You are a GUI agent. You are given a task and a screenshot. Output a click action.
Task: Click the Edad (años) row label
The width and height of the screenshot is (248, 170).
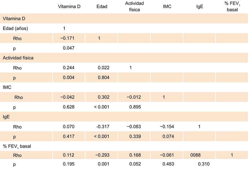(x=15, y=29)
